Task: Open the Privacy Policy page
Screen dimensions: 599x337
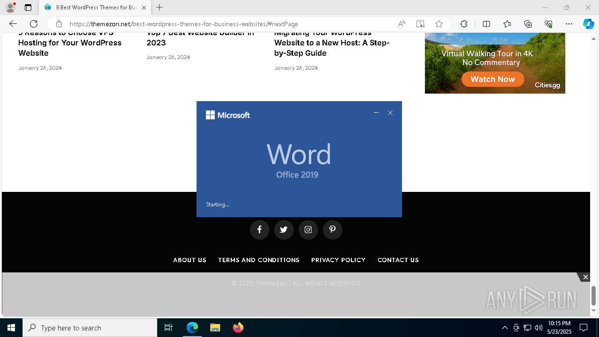Action: point(338,260)
